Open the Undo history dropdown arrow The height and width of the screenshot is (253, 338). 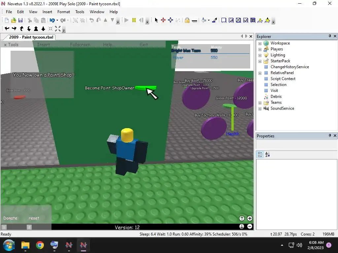(x=57, y=20)
